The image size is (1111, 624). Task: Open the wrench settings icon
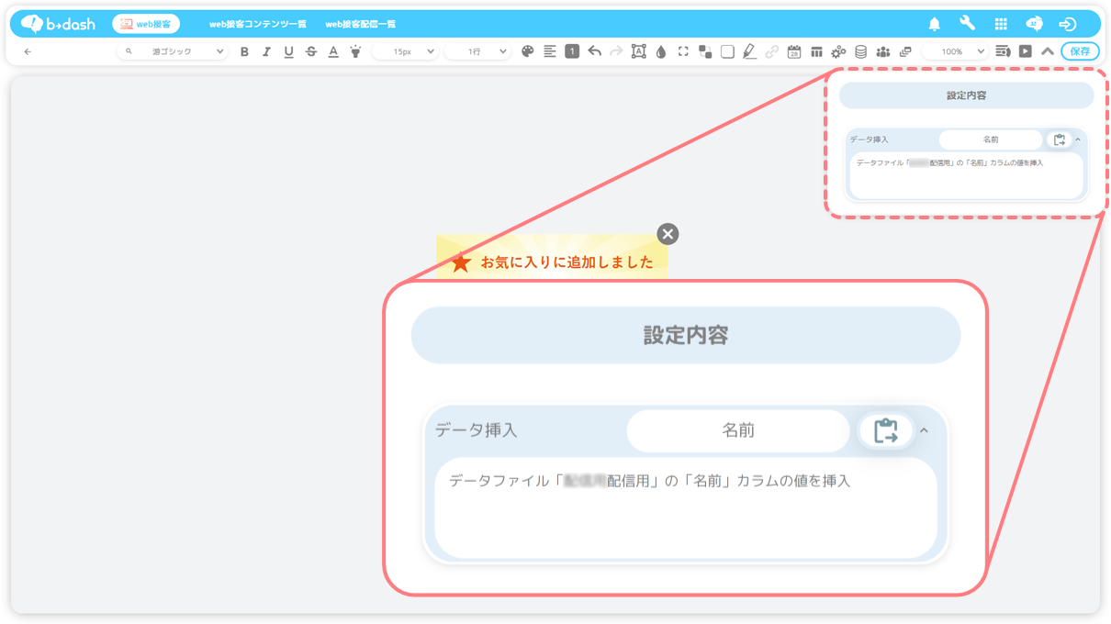pyautogui.click(x=967, y=24)
